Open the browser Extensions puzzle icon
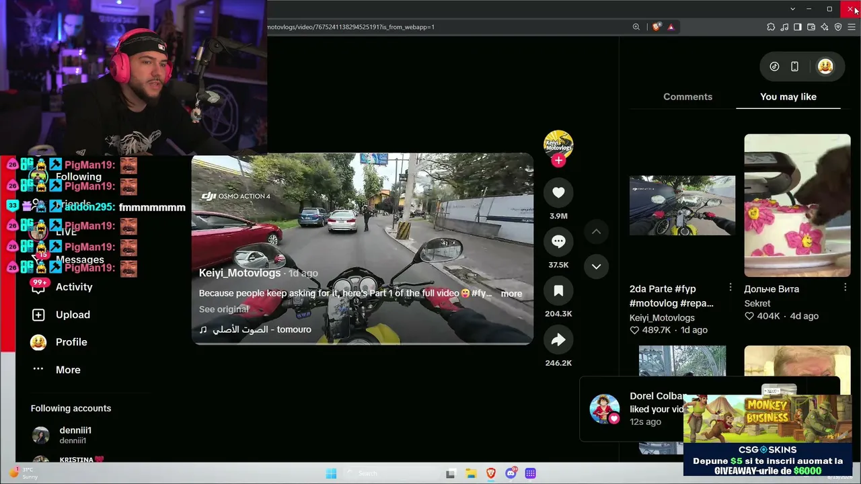861x484 pixels. pyautogui.click(x=771, y=27)
